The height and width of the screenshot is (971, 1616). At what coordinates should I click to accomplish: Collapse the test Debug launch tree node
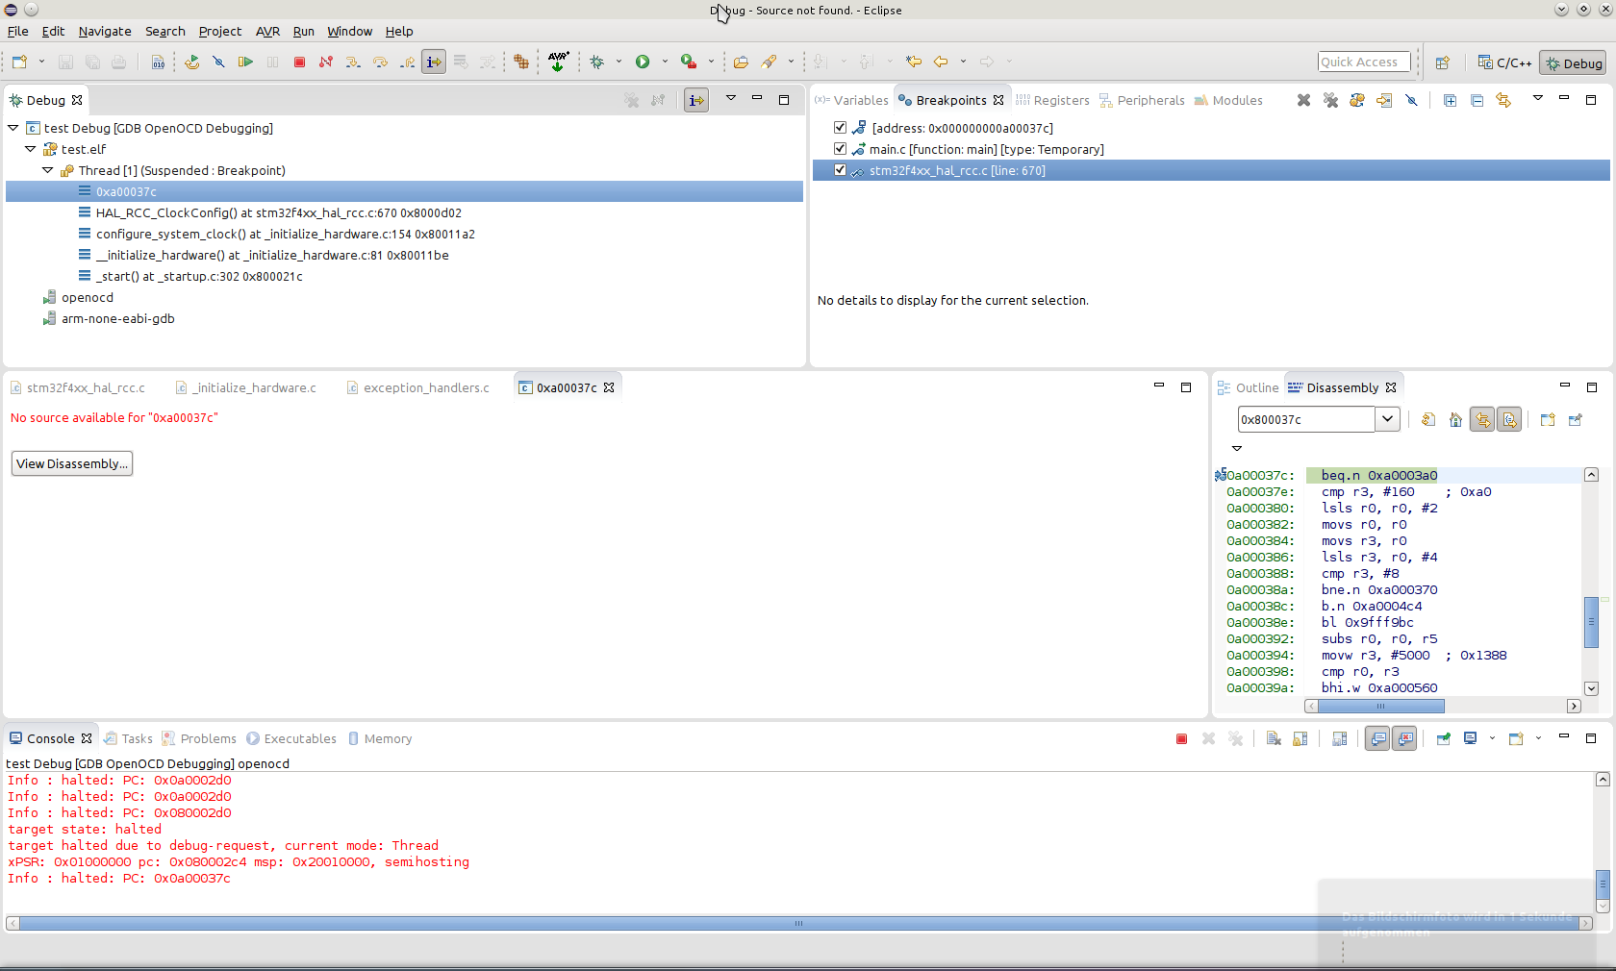[13, 127]
